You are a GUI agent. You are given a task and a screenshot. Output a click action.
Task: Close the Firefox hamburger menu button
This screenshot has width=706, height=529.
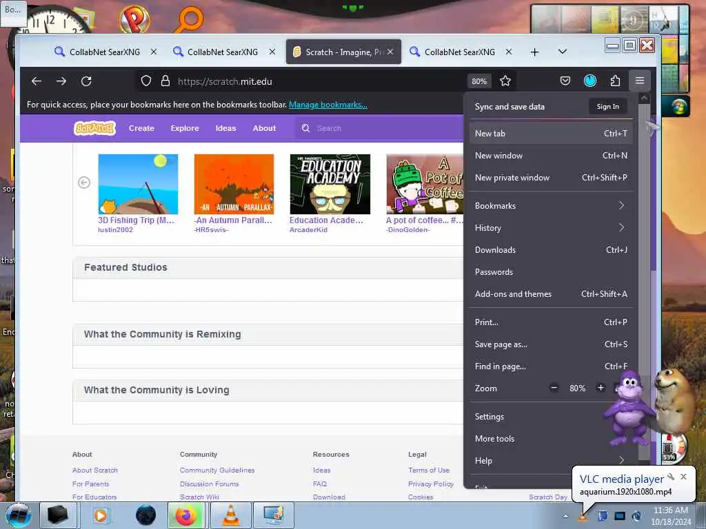(640, 81)
